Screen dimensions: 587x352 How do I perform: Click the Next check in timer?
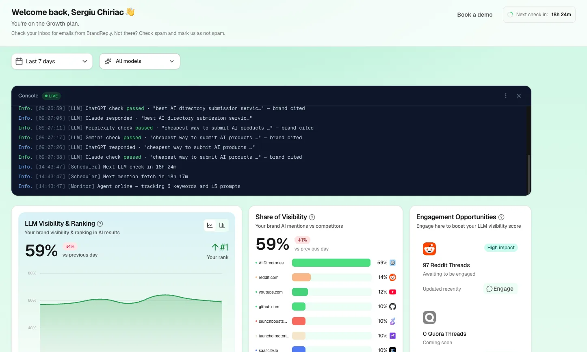[x=539, y=15]
